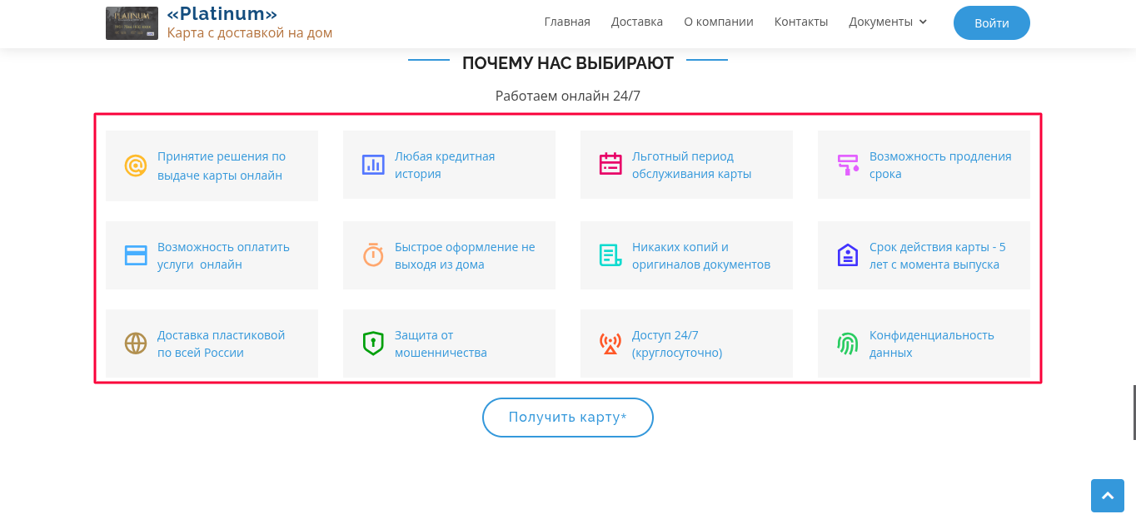The height and width of the screenshot is (524, 1136).
Task: Open the Главная menu item
Action: click(x=567, y=22)
